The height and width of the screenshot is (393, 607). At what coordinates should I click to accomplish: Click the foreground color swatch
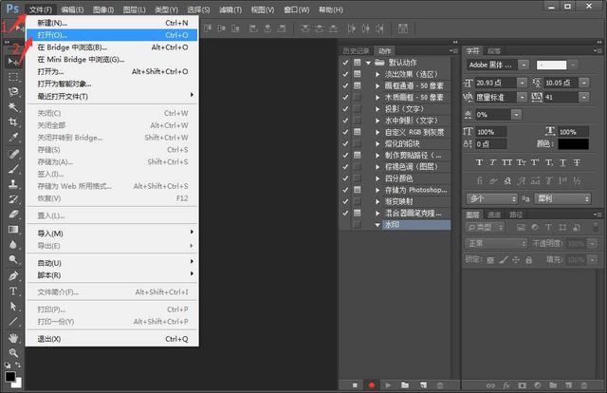[x=10, y=376]
